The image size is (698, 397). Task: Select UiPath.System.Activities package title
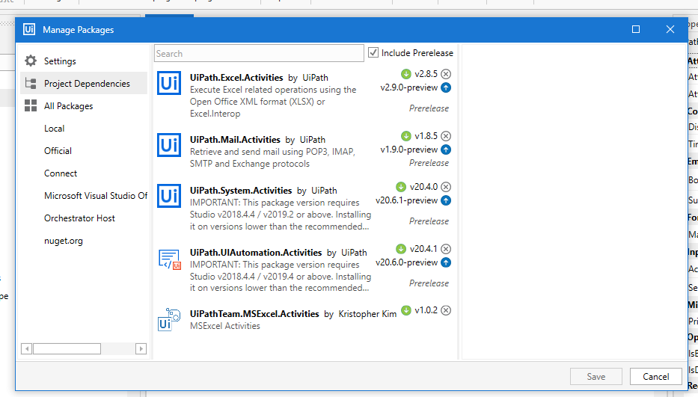[x=241, y=191]
